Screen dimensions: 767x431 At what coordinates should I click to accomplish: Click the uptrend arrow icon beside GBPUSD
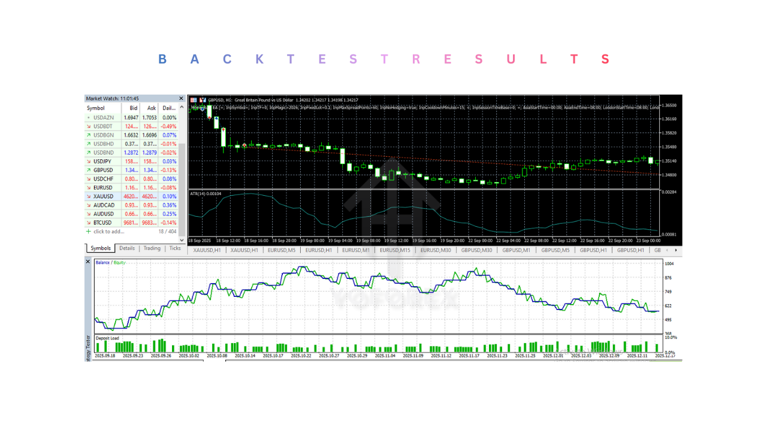tap(89, 170)
